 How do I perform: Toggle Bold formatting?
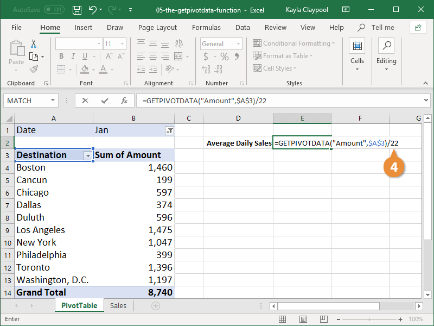pos(61,57)
